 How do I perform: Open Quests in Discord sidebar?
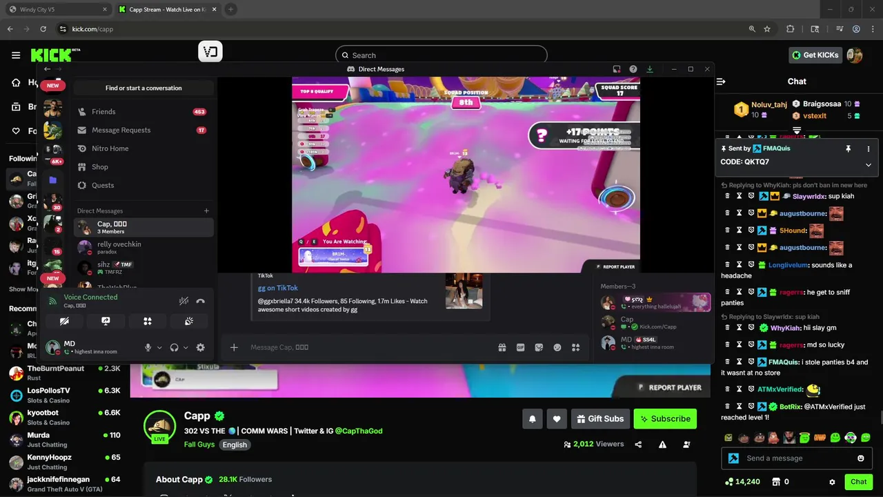coord(143,185)
